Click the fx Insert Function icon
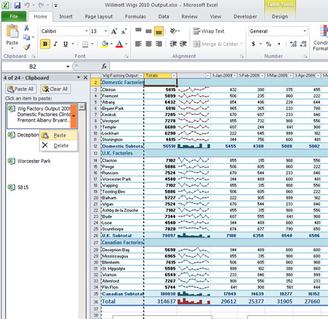This screenshot has width=328, height=319. click(104, 66)
